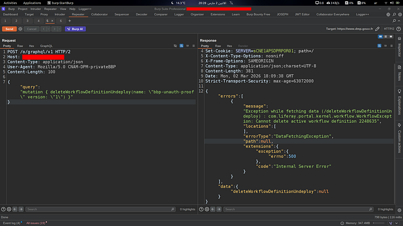Edit target with the pencil icon
This screenshot has width=403, height=226.
coord(377,29)
